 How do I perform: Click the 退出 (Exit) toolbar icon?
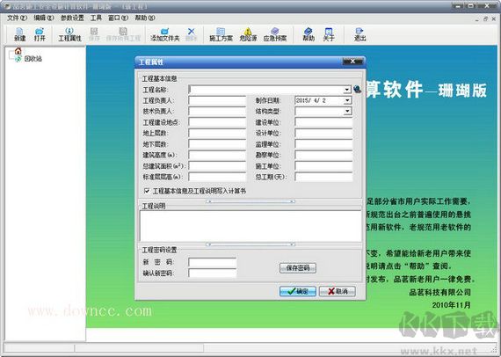(x=359, y=34)
